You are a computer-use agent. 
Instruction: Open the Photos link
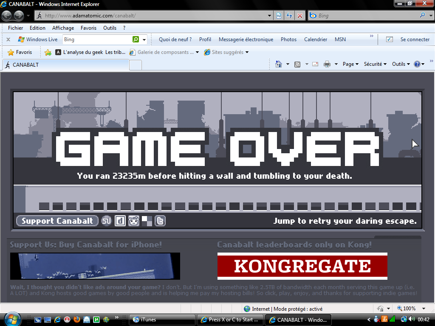(288, 39)
